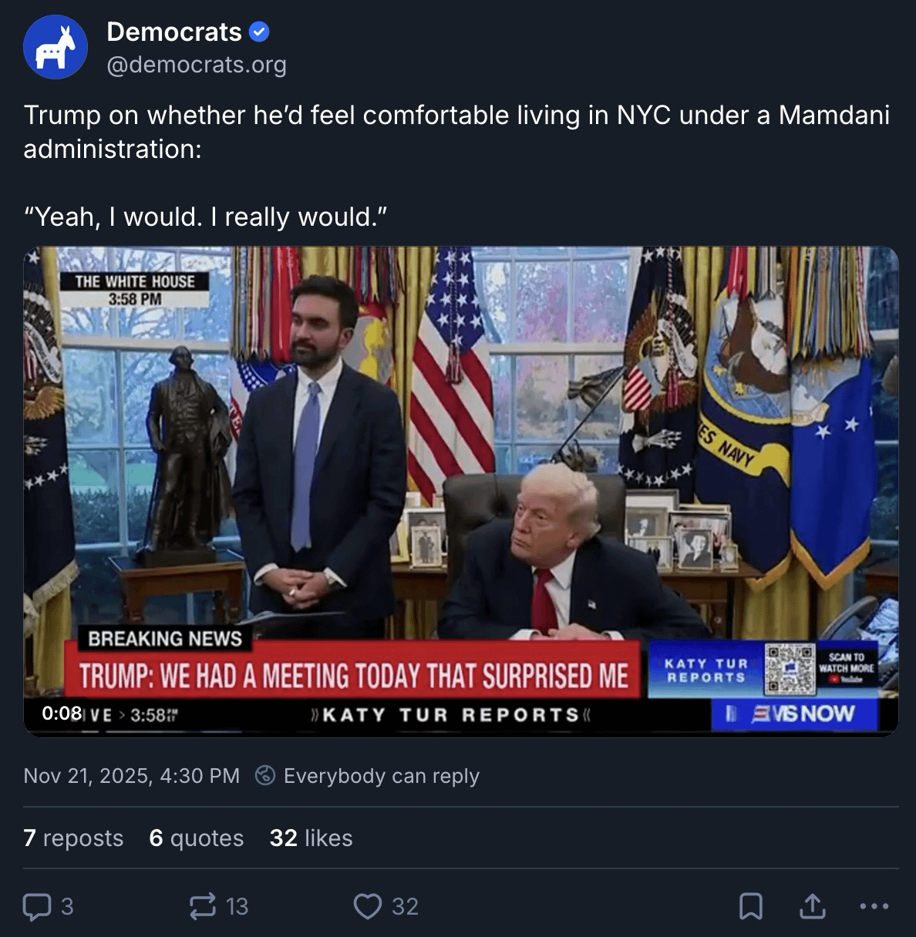Click the post text about Mamdani administration
The height and width of the screenshot is (937, 916).
click(x=456, y=131)
